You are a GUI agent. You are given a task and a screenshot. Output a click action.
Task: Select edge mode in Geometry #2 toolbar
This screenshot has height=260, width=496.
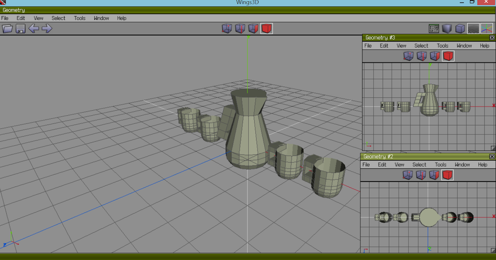click(x=421, y=175)
